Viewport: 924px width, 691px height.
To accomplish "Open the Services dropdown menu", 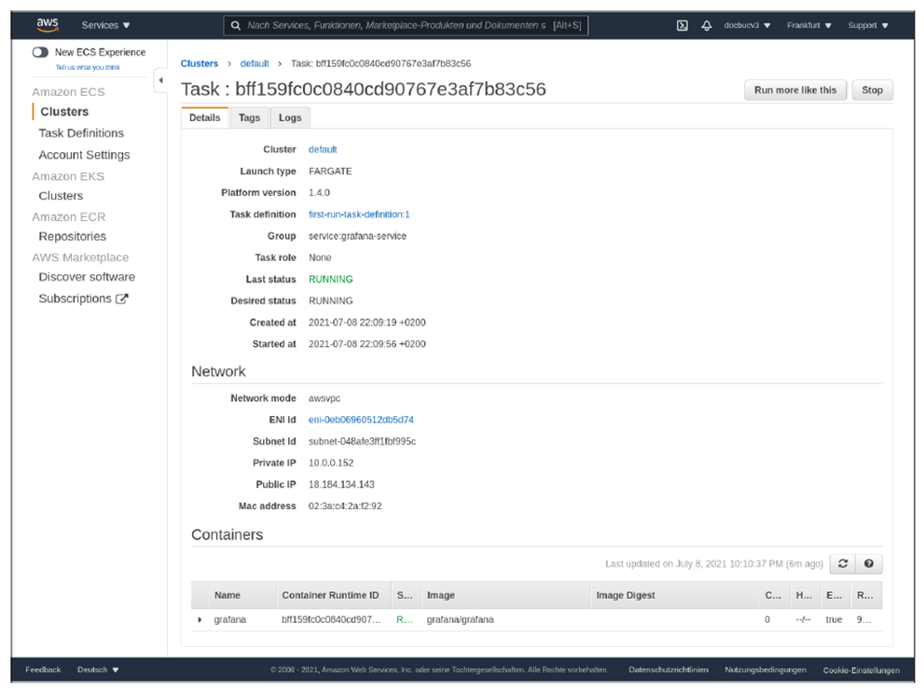I will (x=105, y=25).
